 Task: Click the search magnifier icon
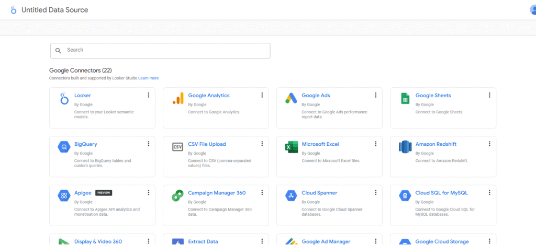point(59,51)
